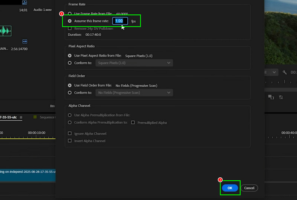This screenshot has height=200, width=297.
Task: Open the No Fields (Progressive Scan) dropdown
Action: (134, 93)
